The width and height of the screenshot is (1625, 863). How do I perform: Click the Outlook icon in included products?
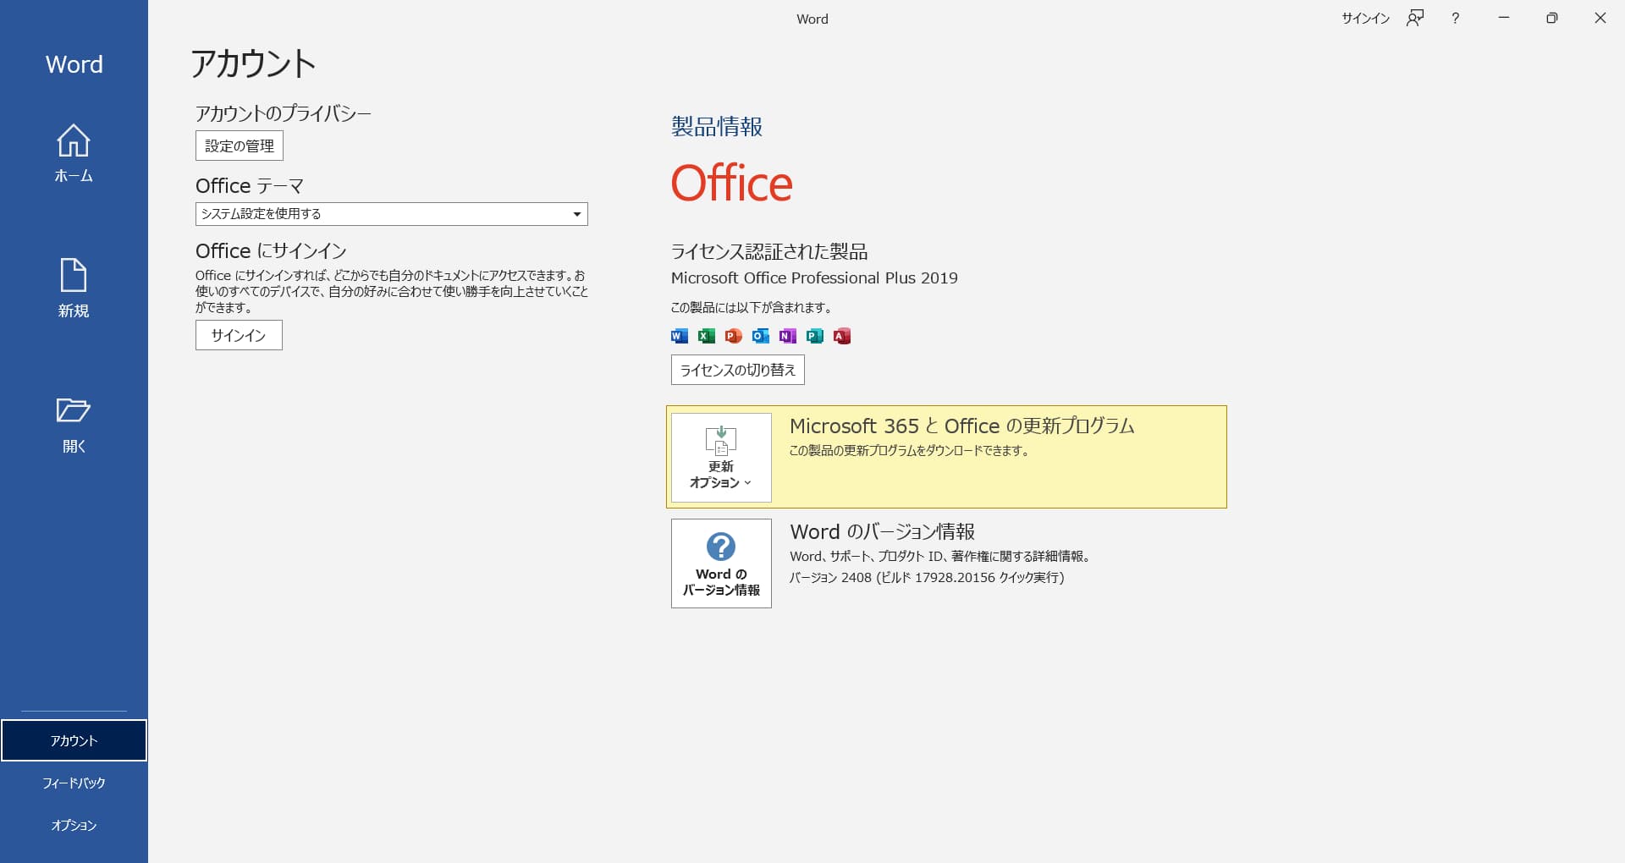pyautogui.click(x=761, y=336)
